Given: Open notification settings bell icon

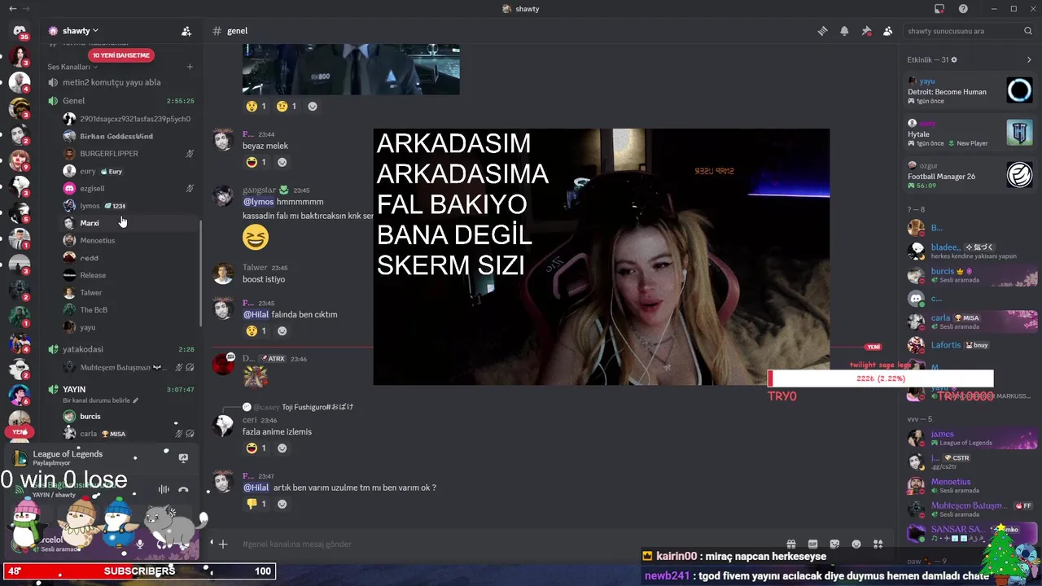Looking at the screenshot, I should (x=844, y=31).
